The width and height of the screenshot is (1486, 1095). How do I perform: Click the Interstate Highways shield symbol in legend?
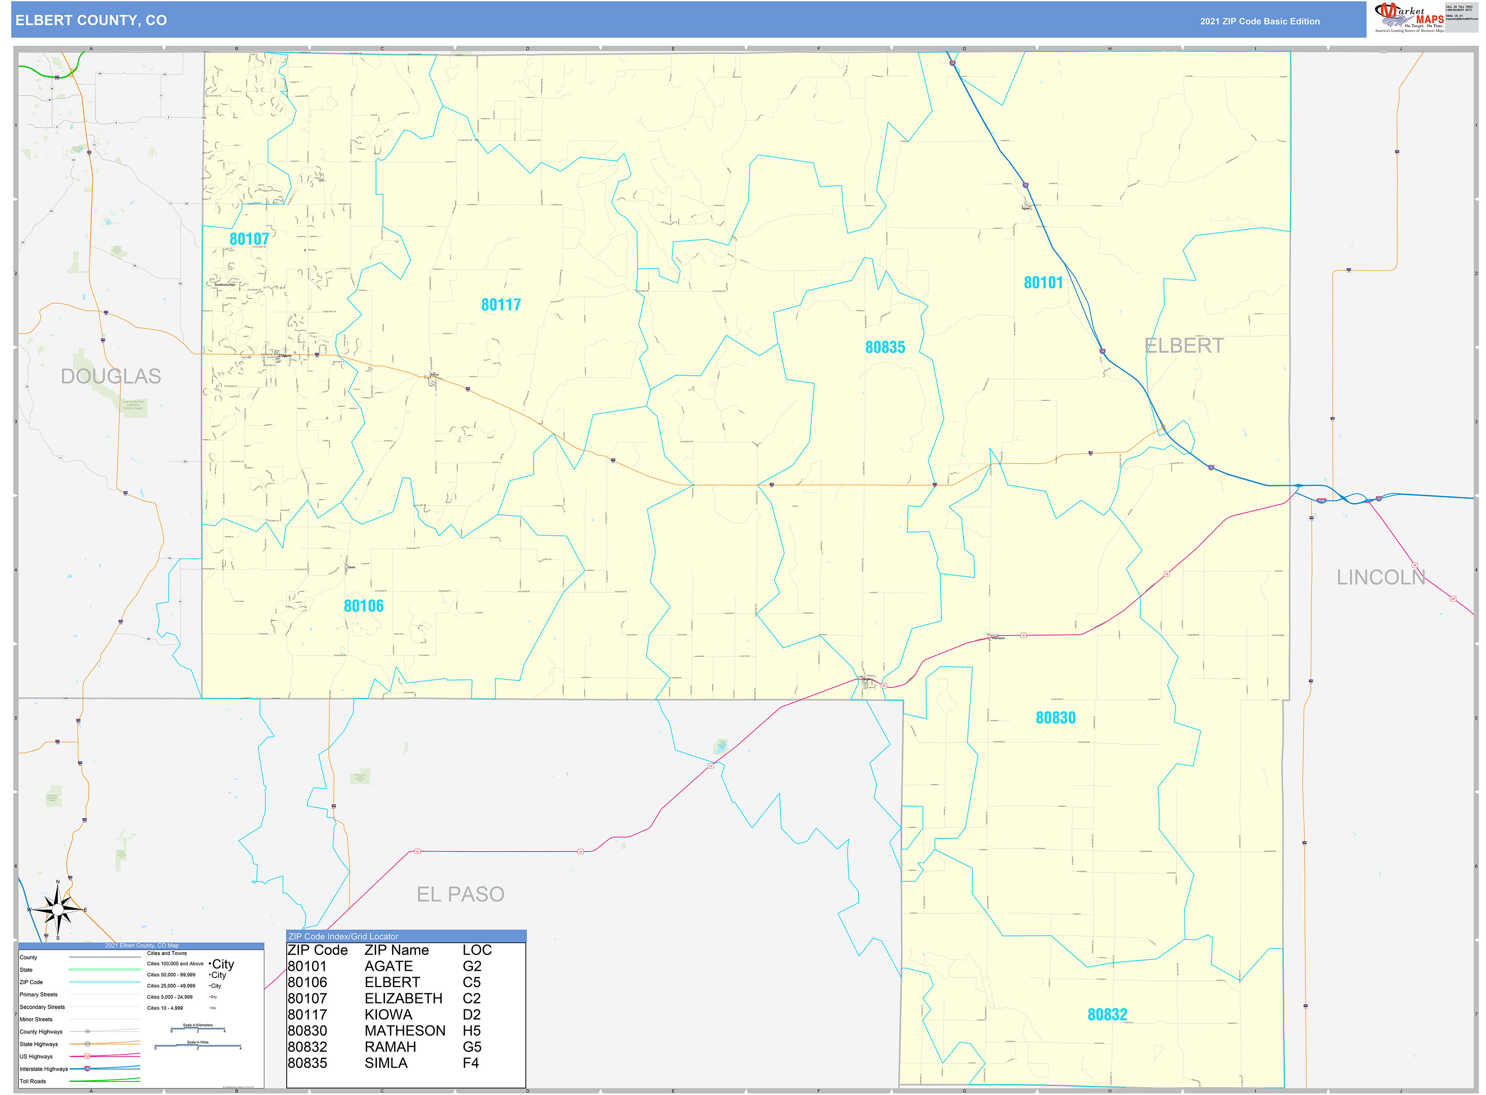(87, 1069)
